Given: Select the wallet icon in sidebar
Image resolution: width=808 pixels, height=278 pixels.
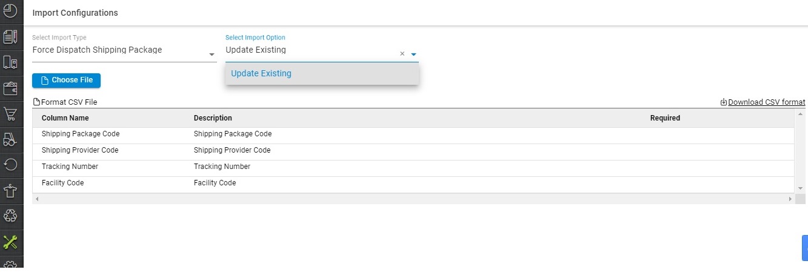Looking at the screenshot, I should 10,88.
